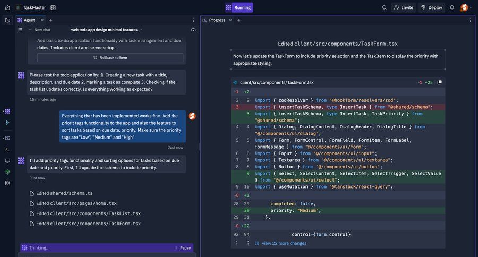The image size is (478, 257).
Task: Expand hidden lines via right dots icon
Action: pyautogui.click(x=248, y=243)
